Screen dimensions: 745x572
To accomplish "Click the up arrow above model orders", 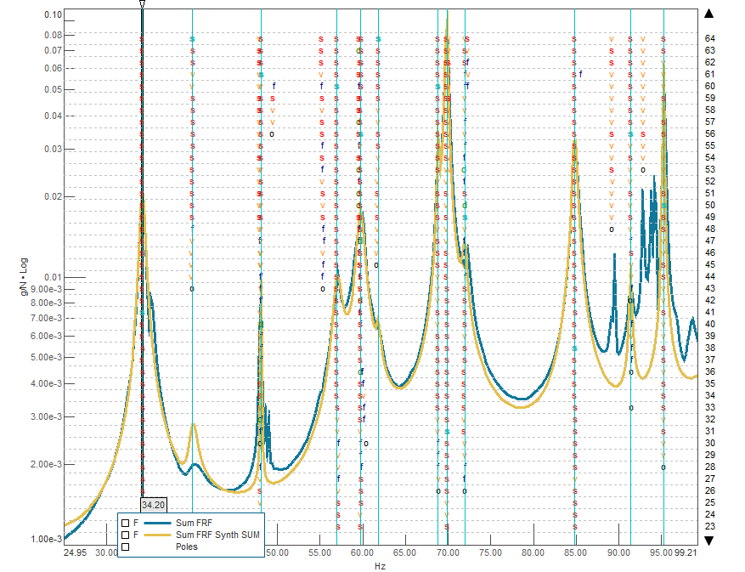I will [x=709, y=14].
